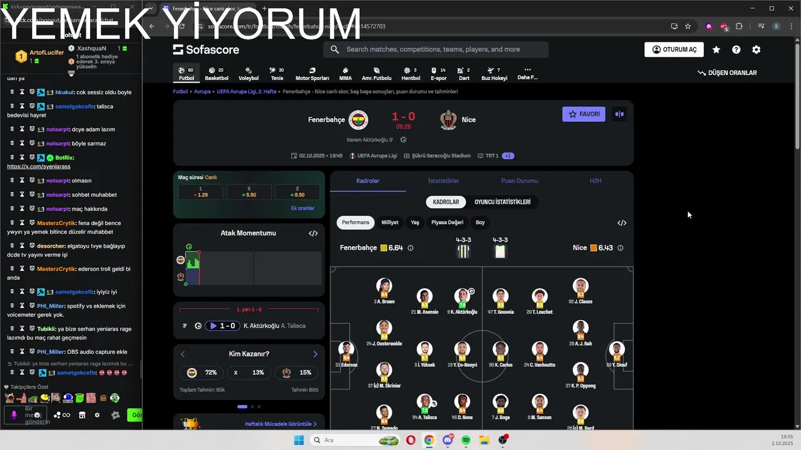The image size is (801, 450).
Task: Go to previous Kim Kazanır poll with left arrow
Action: [x=183, y=354]
